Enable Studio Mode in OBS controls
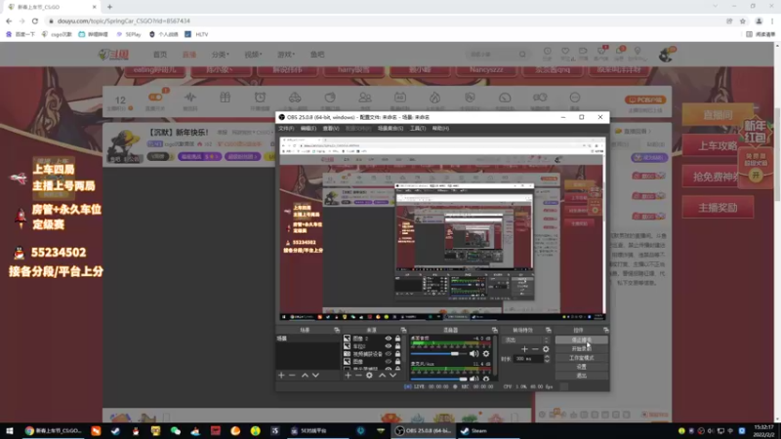 tap(581, 358)
